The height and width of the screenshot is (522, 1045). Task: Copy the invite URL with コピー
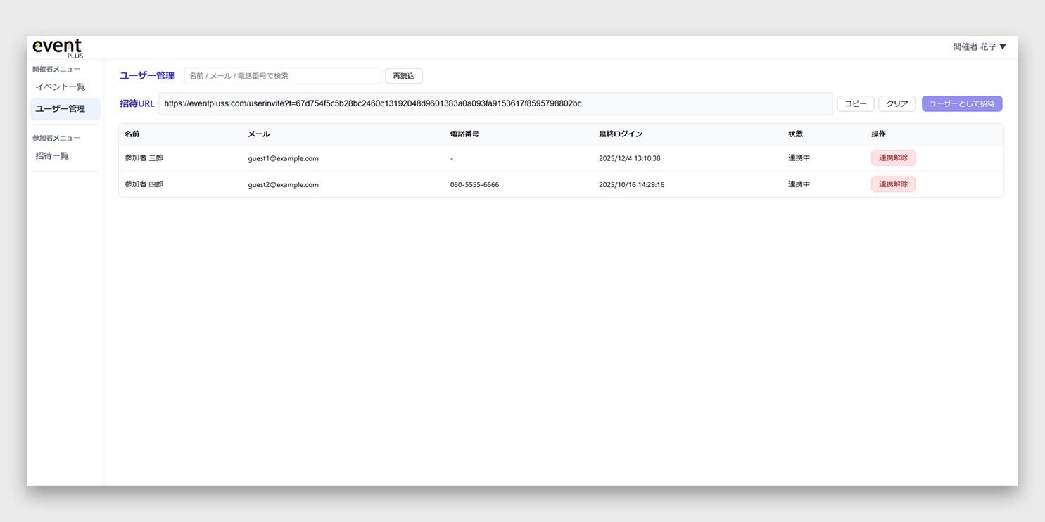pyautogui.click(x=855, y=103)
